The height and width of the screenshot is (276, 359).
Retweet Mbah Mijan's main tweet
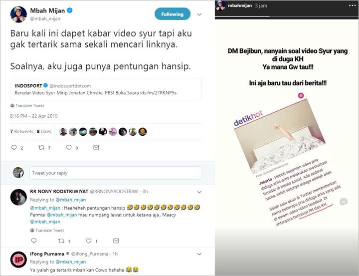41,147
